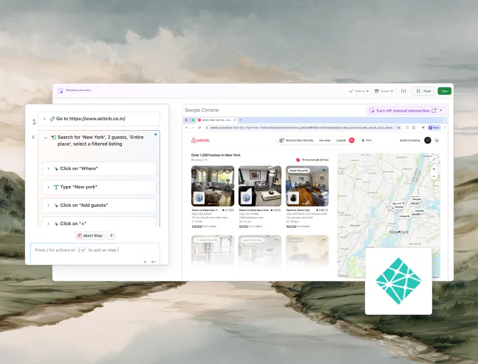Click the plus icon in step input box

point(145,262)
